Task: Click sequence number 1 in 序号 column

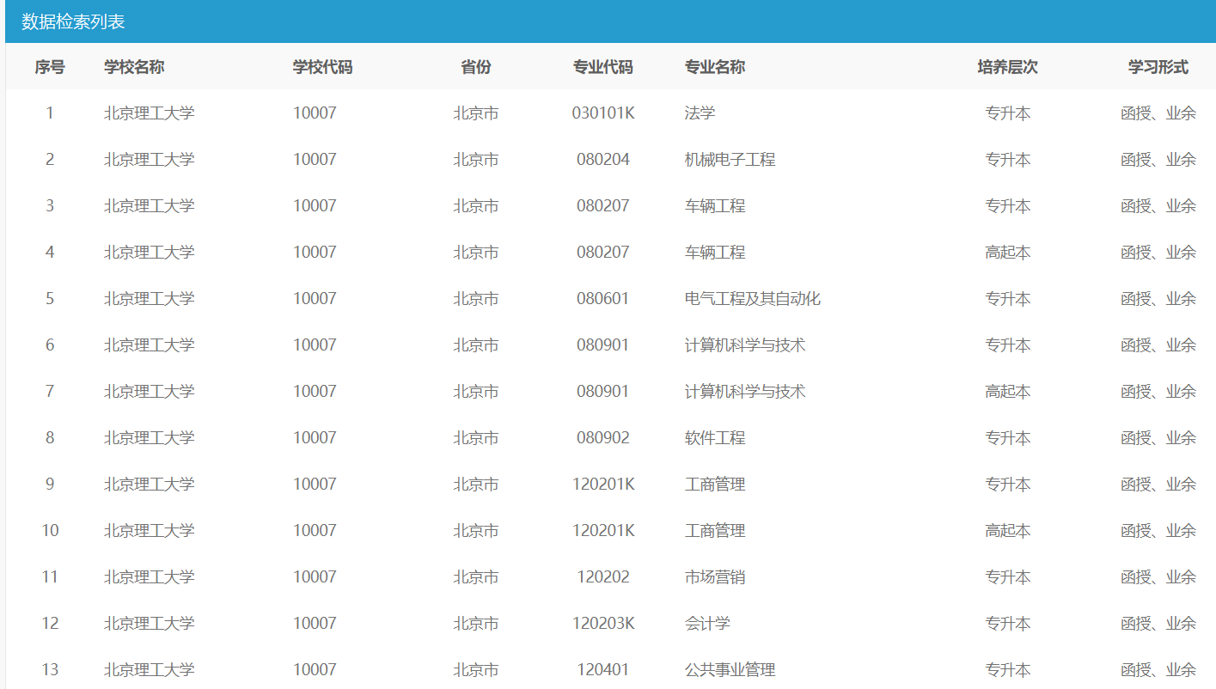Action: click(50, 113)
